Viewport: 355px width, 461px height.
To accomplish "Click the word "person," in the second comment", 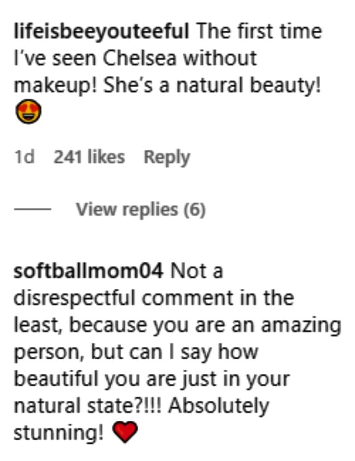I will [48, 352].
